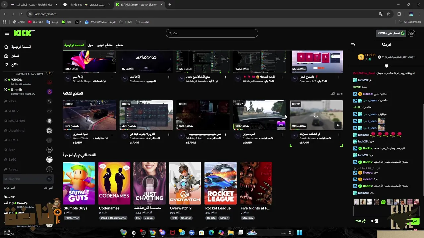Open YouTube bookmark in bookmarks bar

coord(35,22)
